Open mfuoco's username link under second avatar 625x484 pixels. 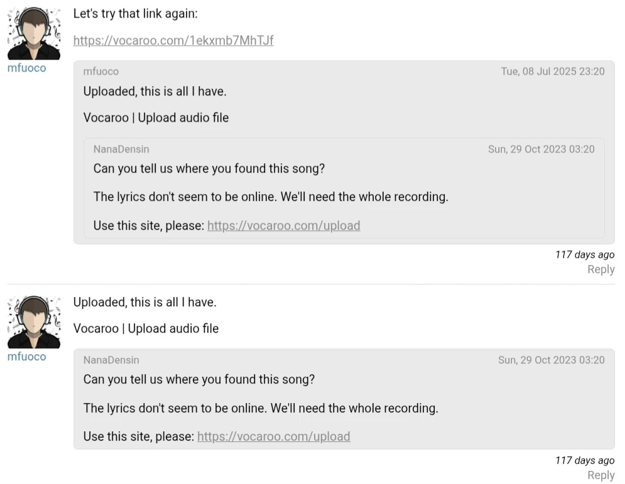[26, 357]
